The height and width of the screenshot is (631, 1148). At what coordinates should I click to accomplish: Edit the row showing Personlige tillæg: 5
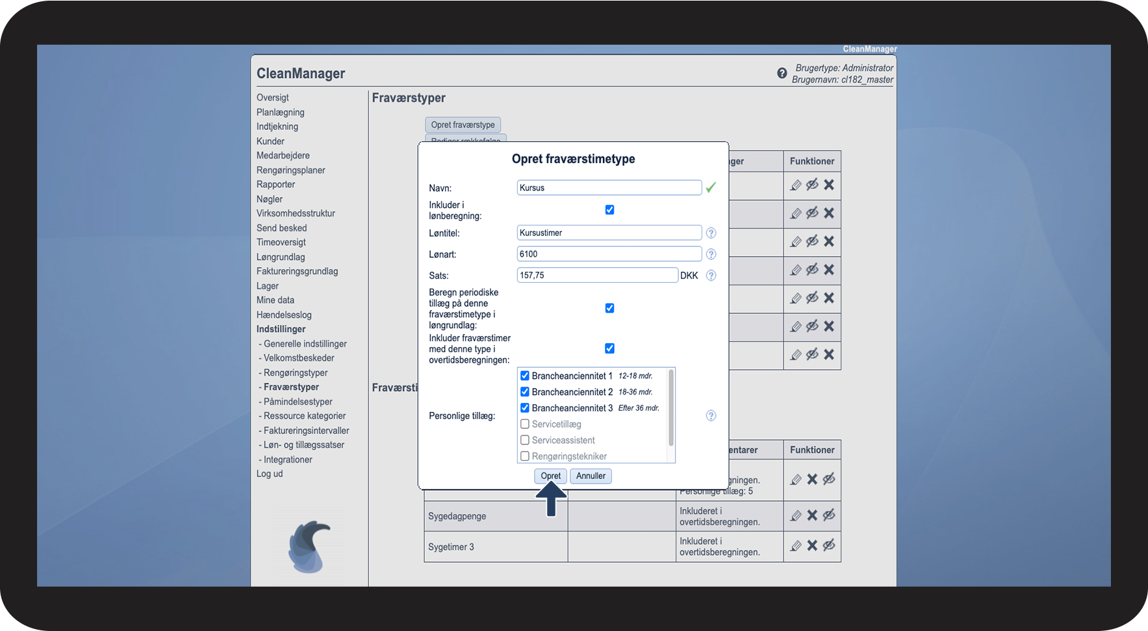point(796,480)
